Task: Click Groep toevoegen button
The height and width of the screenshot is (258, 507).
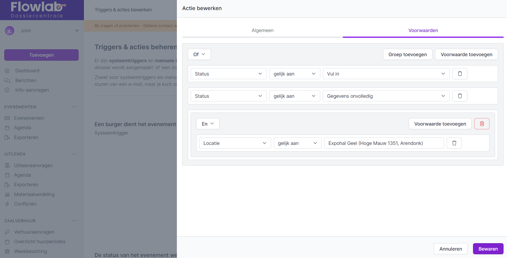Action: click(407, 54)
